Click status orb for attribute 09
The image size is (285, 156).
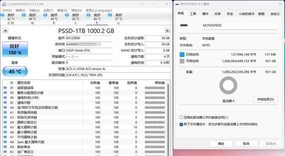[5, 98]
